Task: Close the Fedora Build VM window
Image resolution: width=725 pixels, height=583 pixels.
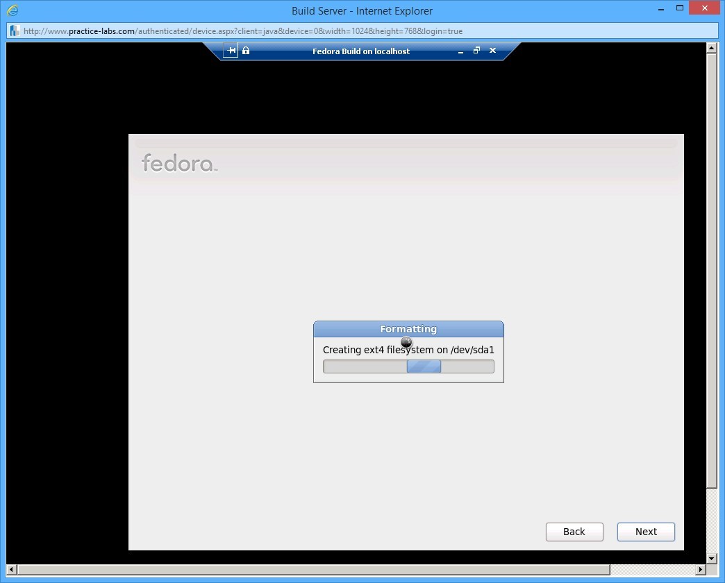Action: [492, 51]
